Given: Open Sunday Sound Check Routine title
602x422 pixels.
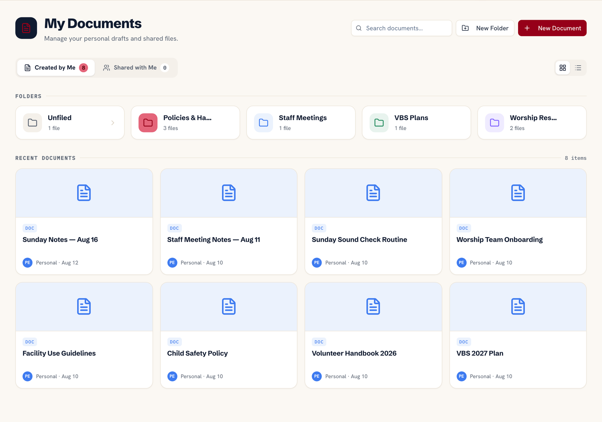Looking at the screenshot, I should pos(360,240).
